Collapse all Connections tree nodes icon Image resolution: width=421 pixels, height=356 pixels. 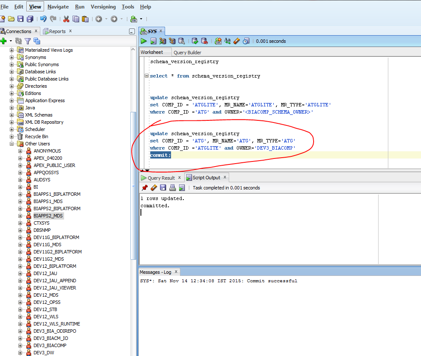pyautogui.click(x=37, y=41)
